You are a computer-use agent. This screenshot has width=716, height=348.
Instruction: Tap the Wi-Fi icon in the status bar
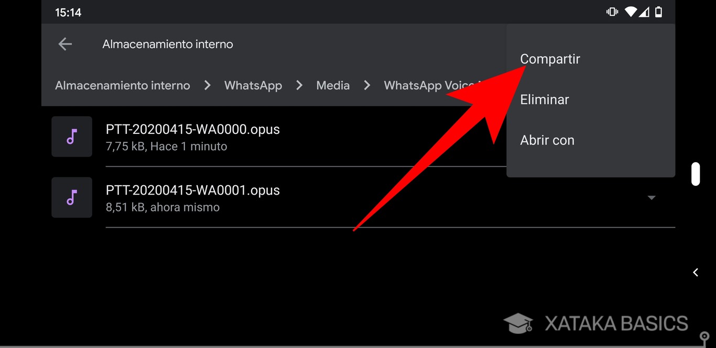coord(631,12)
